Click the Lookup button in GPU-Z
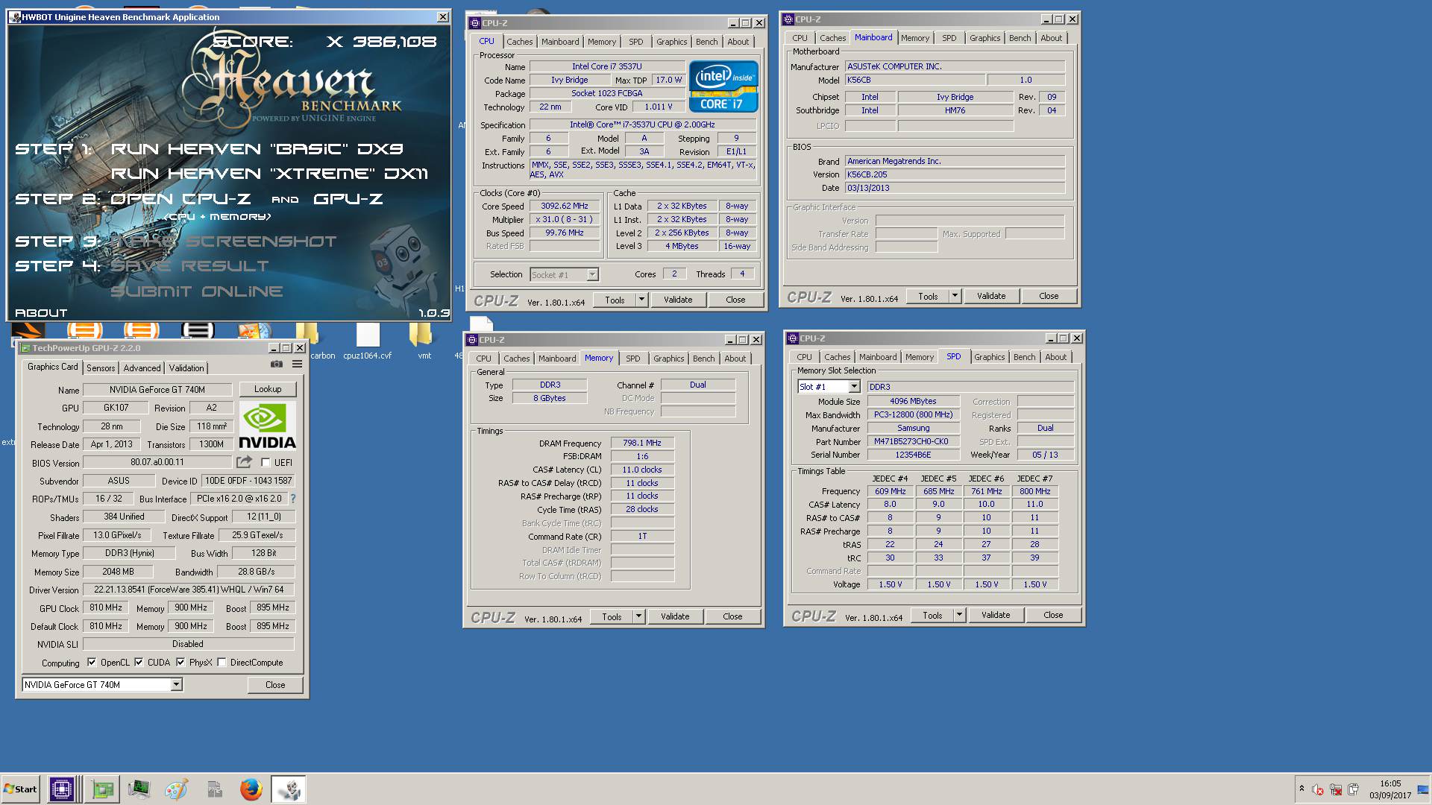Screen dimensions: 1432x805 [x=268, y=389]
